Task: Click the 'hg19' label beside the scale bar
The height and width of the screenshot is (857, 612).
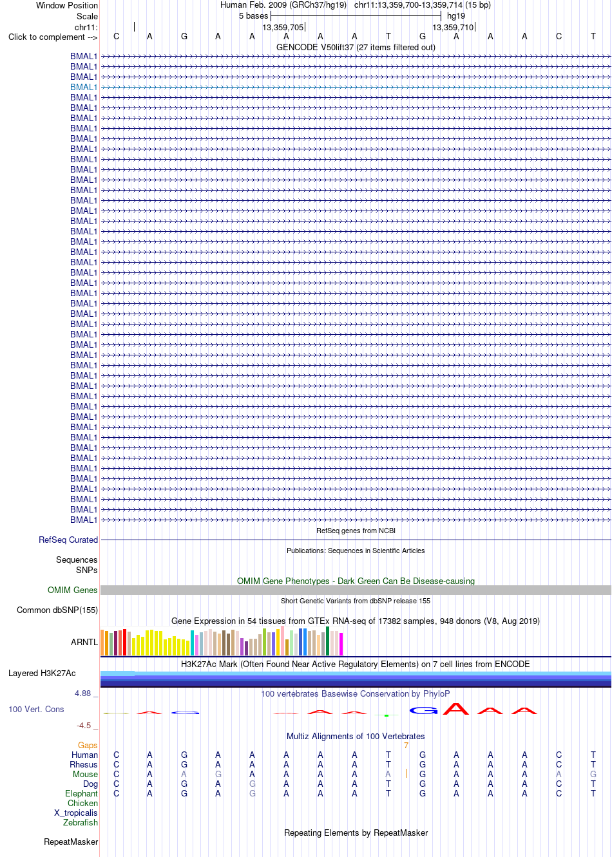Action: pyautogui.click(x=456, y=15)
